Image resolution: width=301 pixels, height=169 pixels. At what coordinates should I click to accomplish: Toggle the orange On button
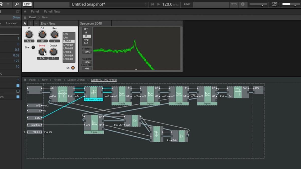(x=73, y=68)
